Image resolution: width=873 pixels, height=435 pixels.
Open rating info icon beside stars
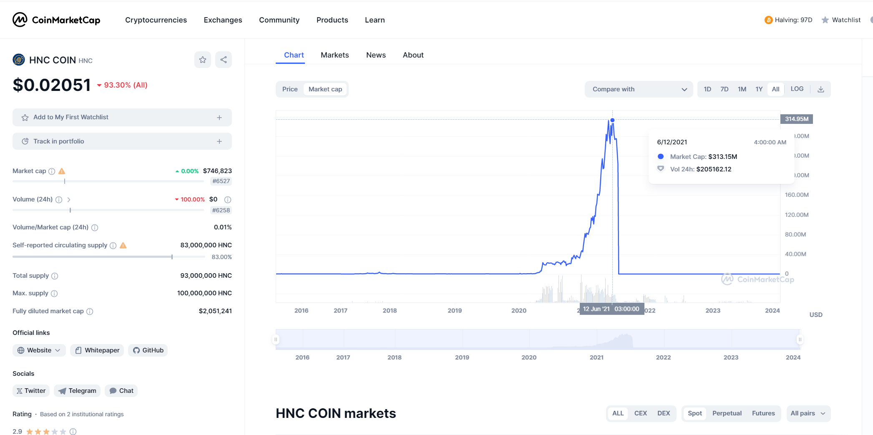point(73,432)
